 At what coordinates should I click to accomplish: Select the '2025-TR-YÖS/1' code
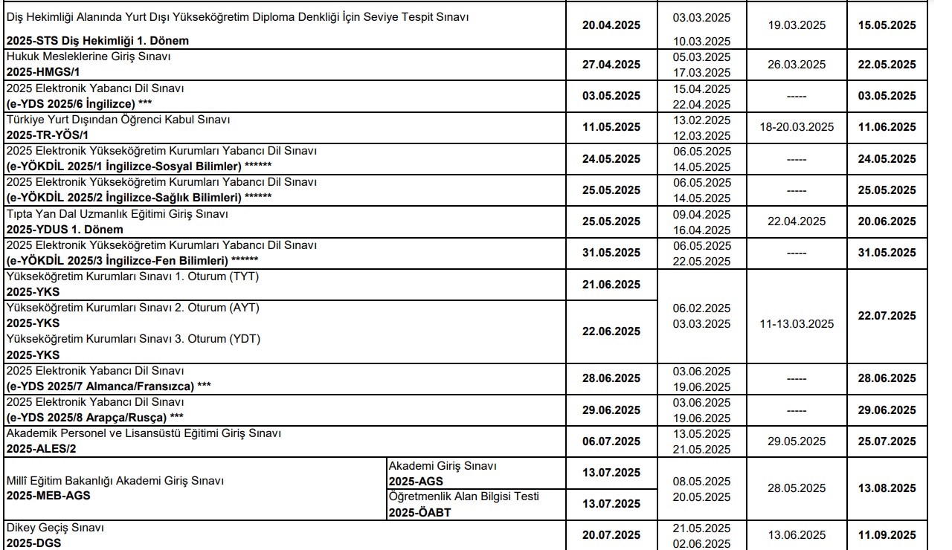tap(46, 135)
